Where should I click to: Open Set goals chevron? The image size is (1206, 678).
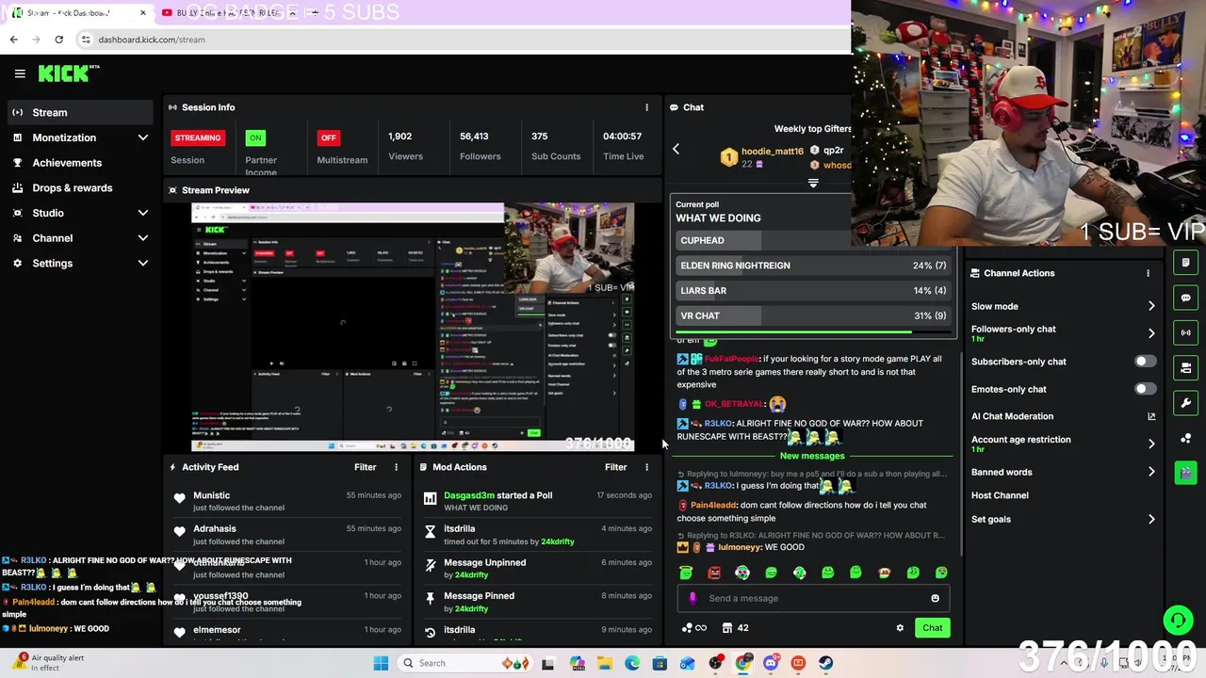pos(1151,519)
